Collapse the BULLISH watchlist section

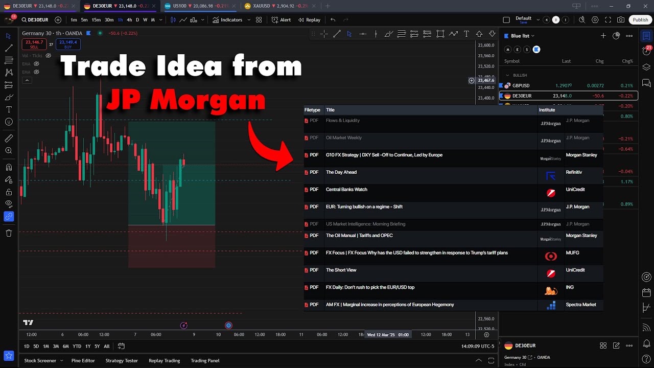coord(508,75)
